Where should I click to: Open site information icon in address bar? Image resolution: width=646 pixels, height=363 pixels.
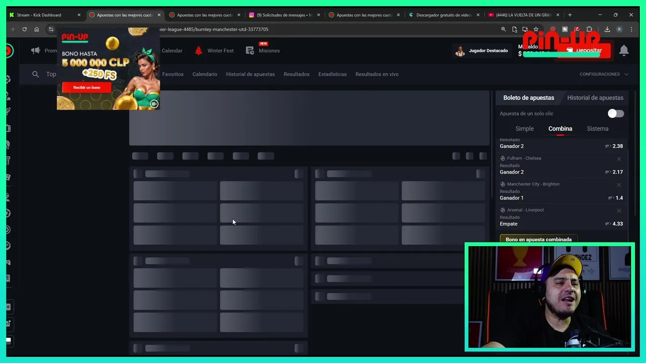51,29
